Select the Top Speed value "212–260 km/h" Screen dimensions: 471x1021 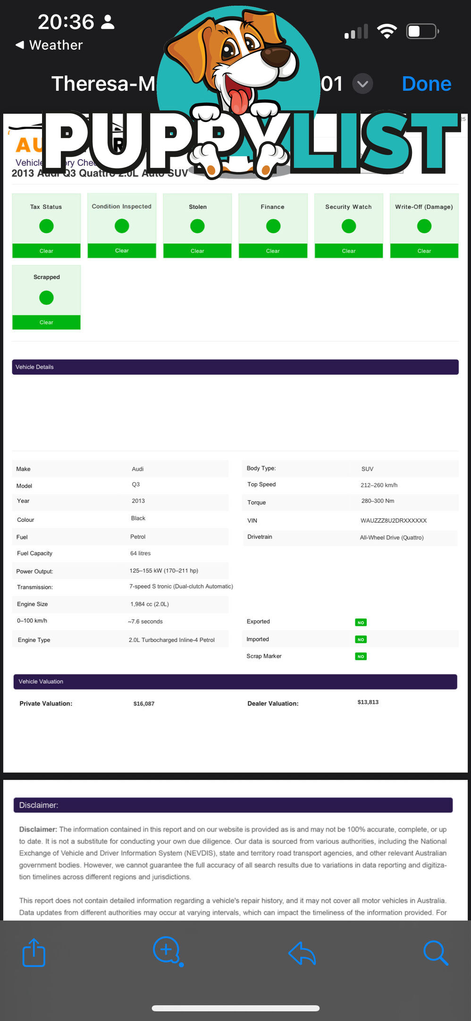(x=379, y=485)
